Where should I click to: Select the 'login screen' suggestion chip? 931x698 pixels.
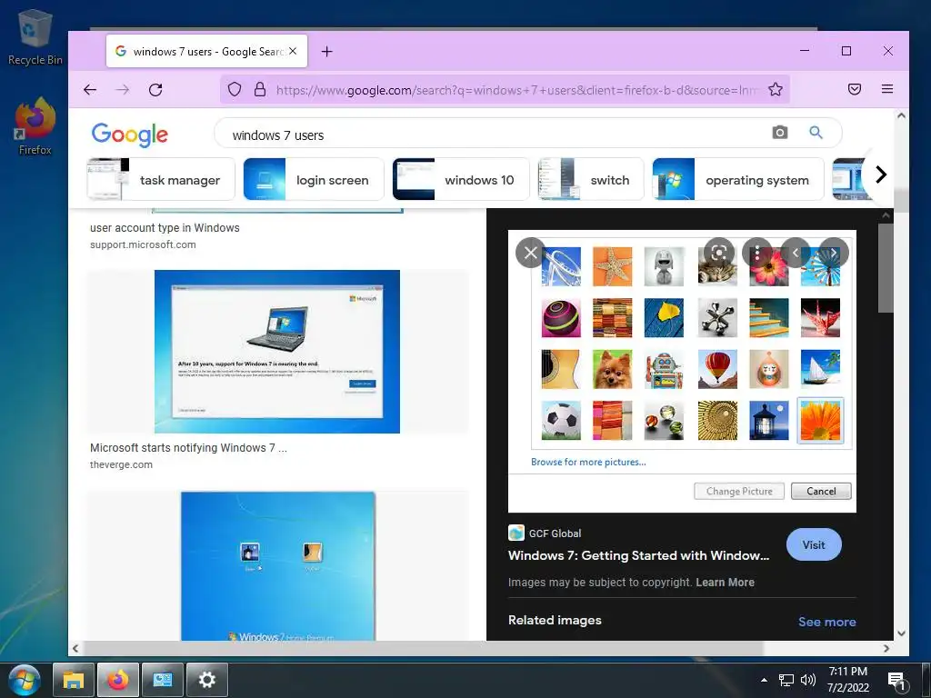(314, 179)
